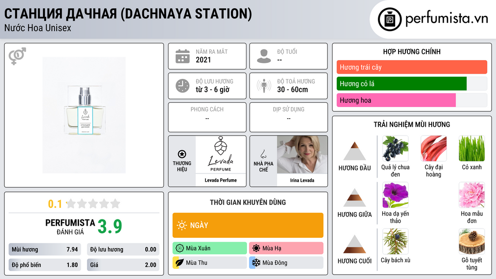Click the flower icon for Mùa Xuân

tap(180, 248)
